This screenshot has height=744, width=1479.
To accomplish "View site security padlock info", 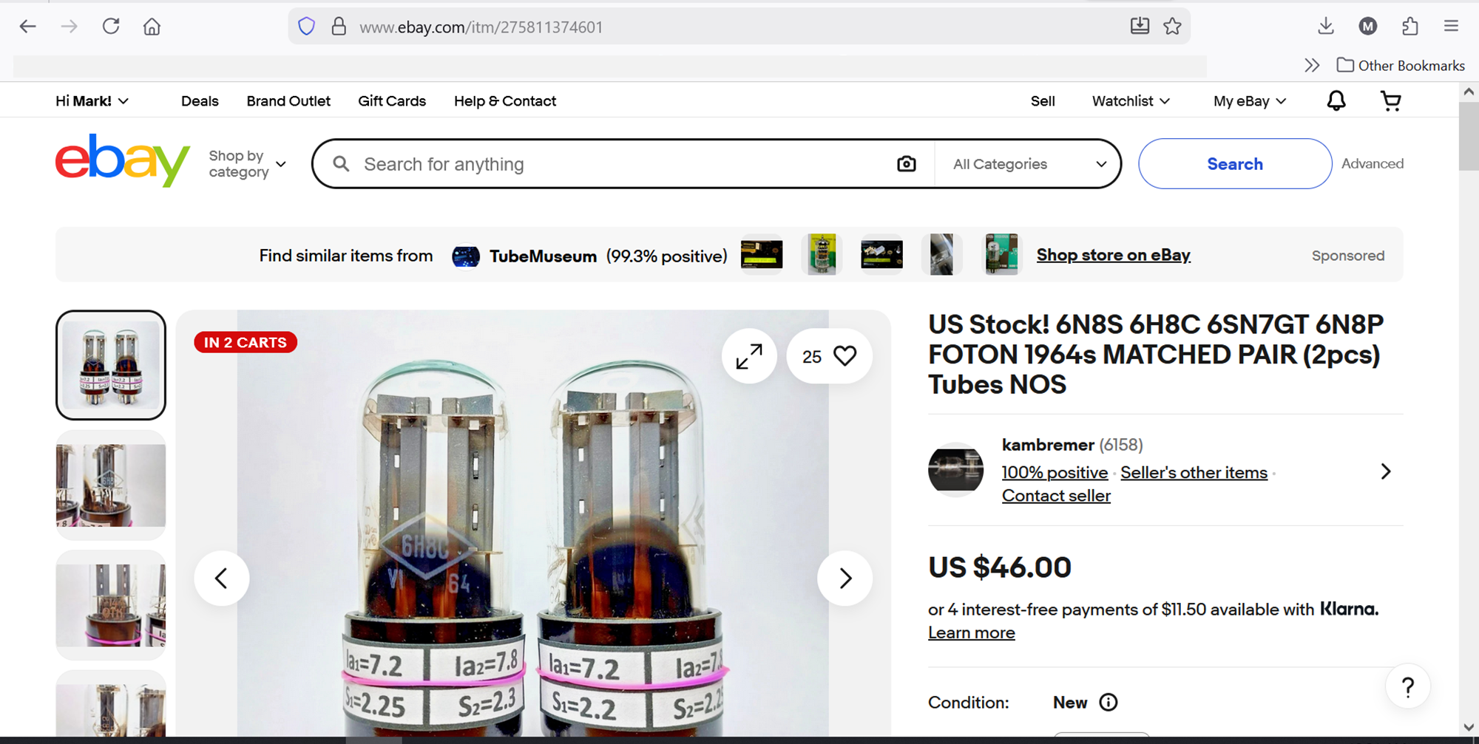I will point(339,27).
